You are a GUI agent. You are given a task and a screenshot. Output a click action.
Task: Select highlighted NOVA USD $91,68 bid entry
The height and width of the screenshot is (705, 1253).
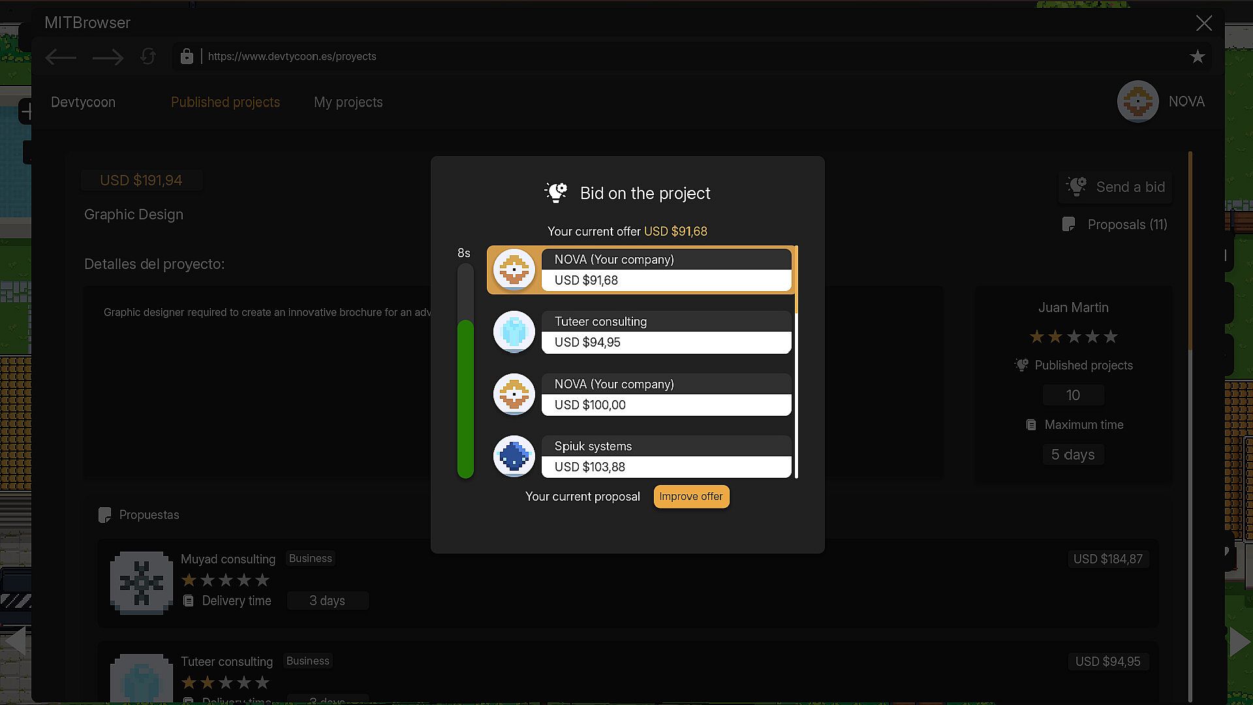coord(640,270)
